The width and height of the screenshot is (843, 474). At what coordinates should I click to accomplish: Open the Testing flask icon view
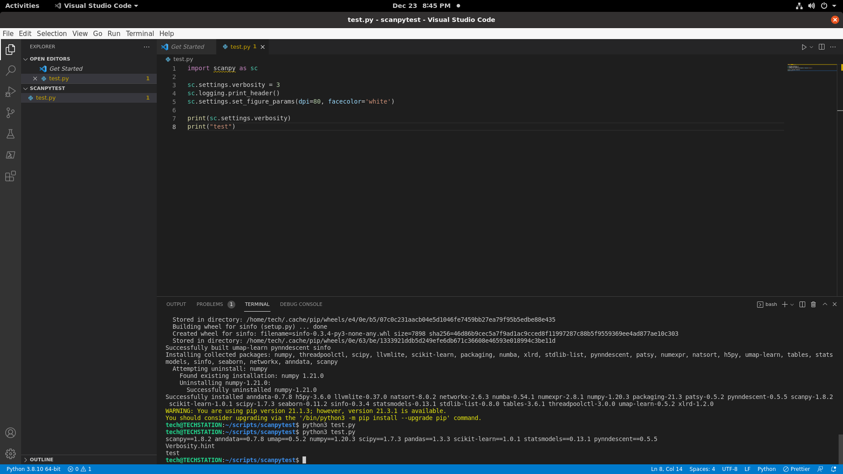(11, 134)
